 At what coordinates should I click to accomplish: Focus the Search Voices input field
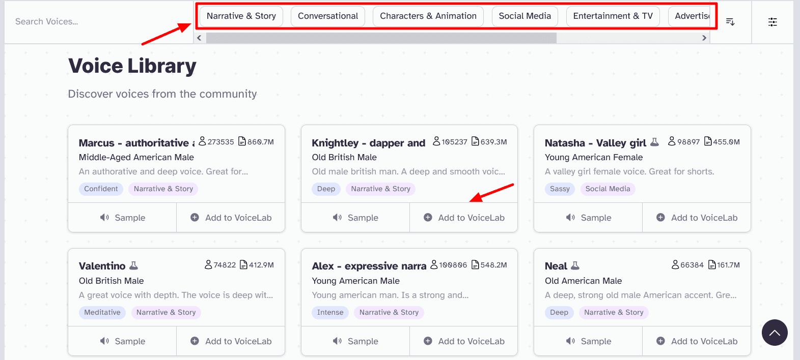[97, 22]
